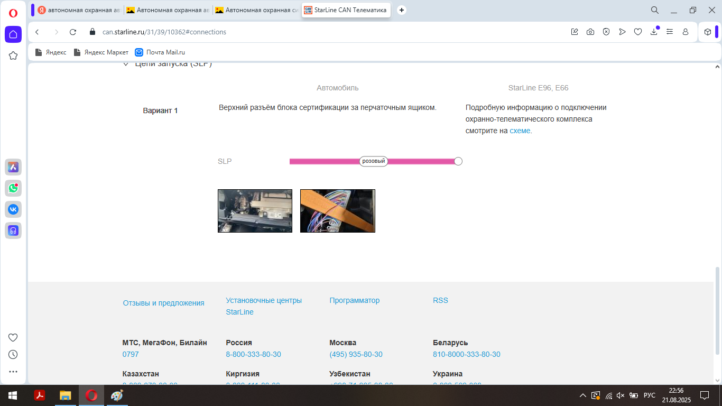Open the Яндекс bookmark

tap(51, 52)
